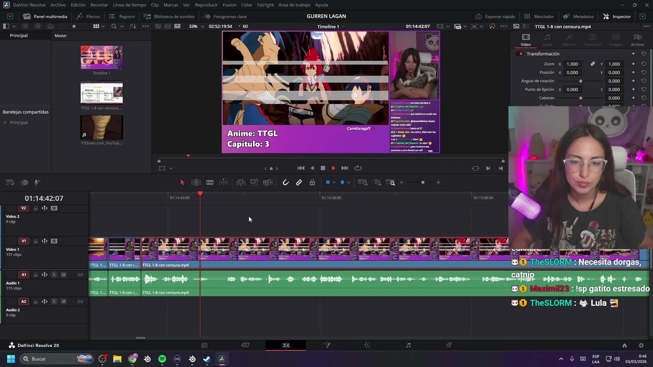Click the Detail Zoom icon
The height and width of the screenshot is (367, 653).
tap(378, 182)
